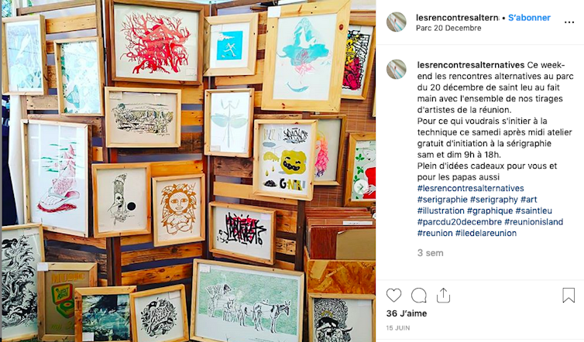584x342 pixels.
Task: Open the #saintleu hashtag
Action: click(534, 210)
